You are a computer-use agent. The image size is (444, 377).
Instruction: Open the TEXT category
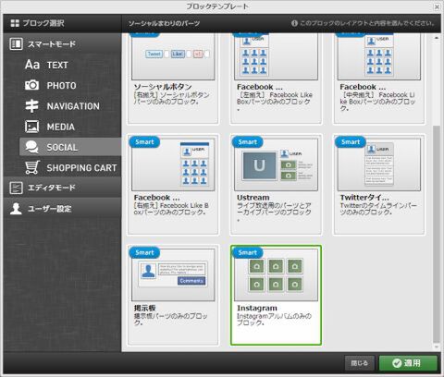pos(70,65)
